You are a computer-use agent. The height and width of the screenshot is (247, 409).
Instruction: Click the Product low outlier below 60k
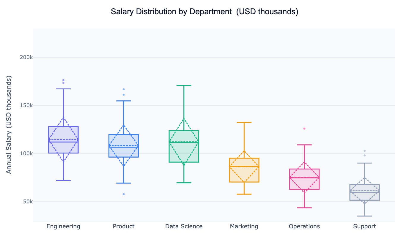click(124, 194)
